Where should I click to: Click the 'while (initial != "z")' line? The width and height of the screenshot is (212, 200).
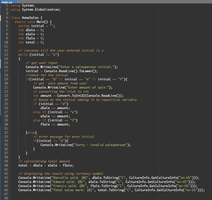39,55
